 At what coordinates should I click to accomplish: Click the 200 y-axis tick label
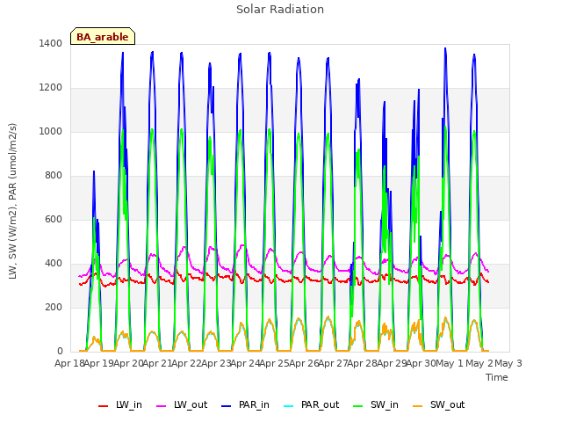[54, 308]
